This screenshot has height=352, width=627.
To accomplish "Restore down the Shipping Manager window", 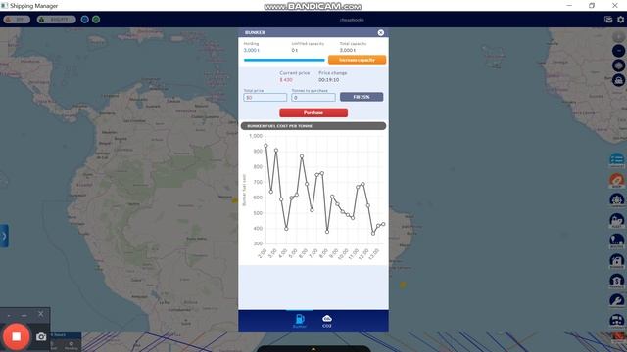I will [592, 5].
